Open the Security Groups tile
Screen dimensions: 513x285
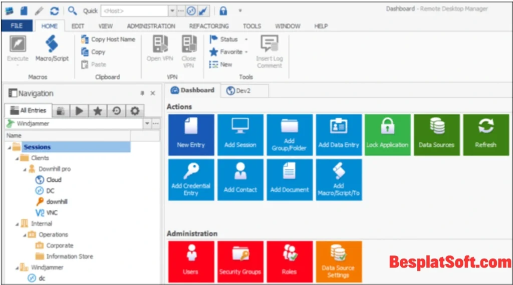point(240,262)
